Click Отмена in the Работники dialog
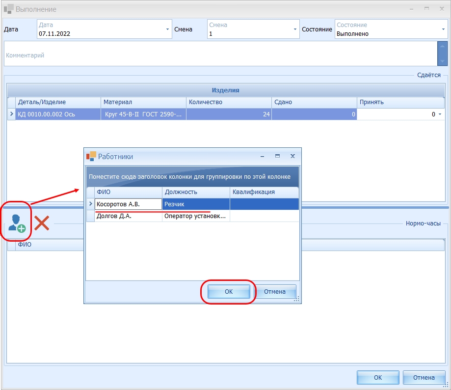 point(275,292)
